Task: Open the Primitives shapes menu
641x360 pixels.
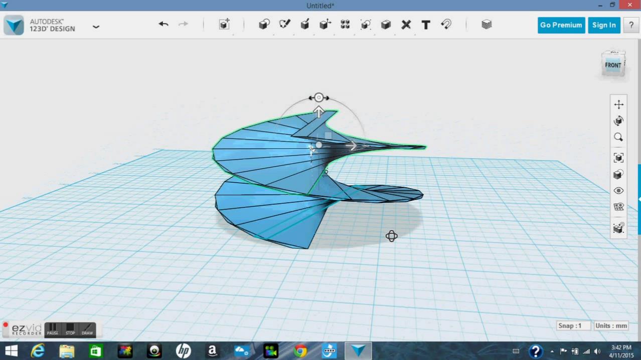Action: point(264,25)
